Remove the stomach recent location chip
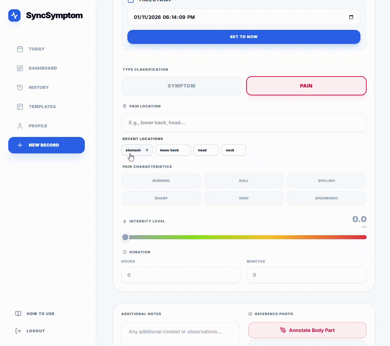Image resolution: width=390 pixels, height=346 pixels. tap(147, 150)
